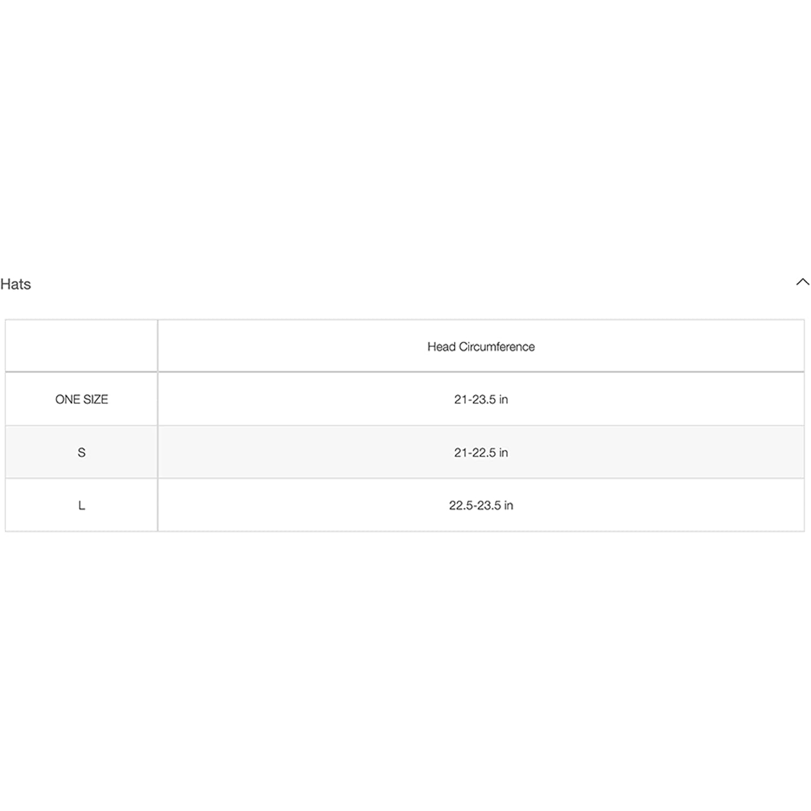The width and height of the screenshot is (811, 811).
Task: Click the Hats section heading
Action: pos(16,284)
